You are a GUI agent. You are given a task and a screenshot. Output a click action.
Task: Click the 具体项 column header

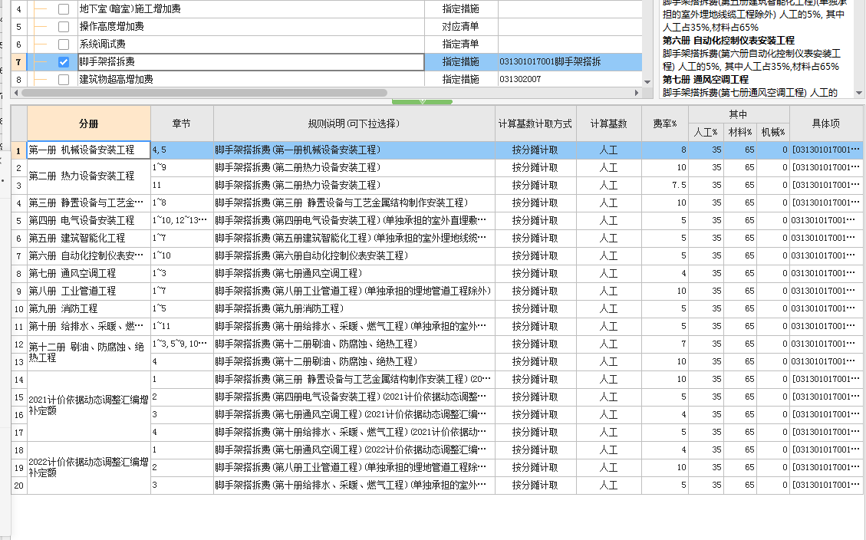pyautogui.click(x=825, y=123)
